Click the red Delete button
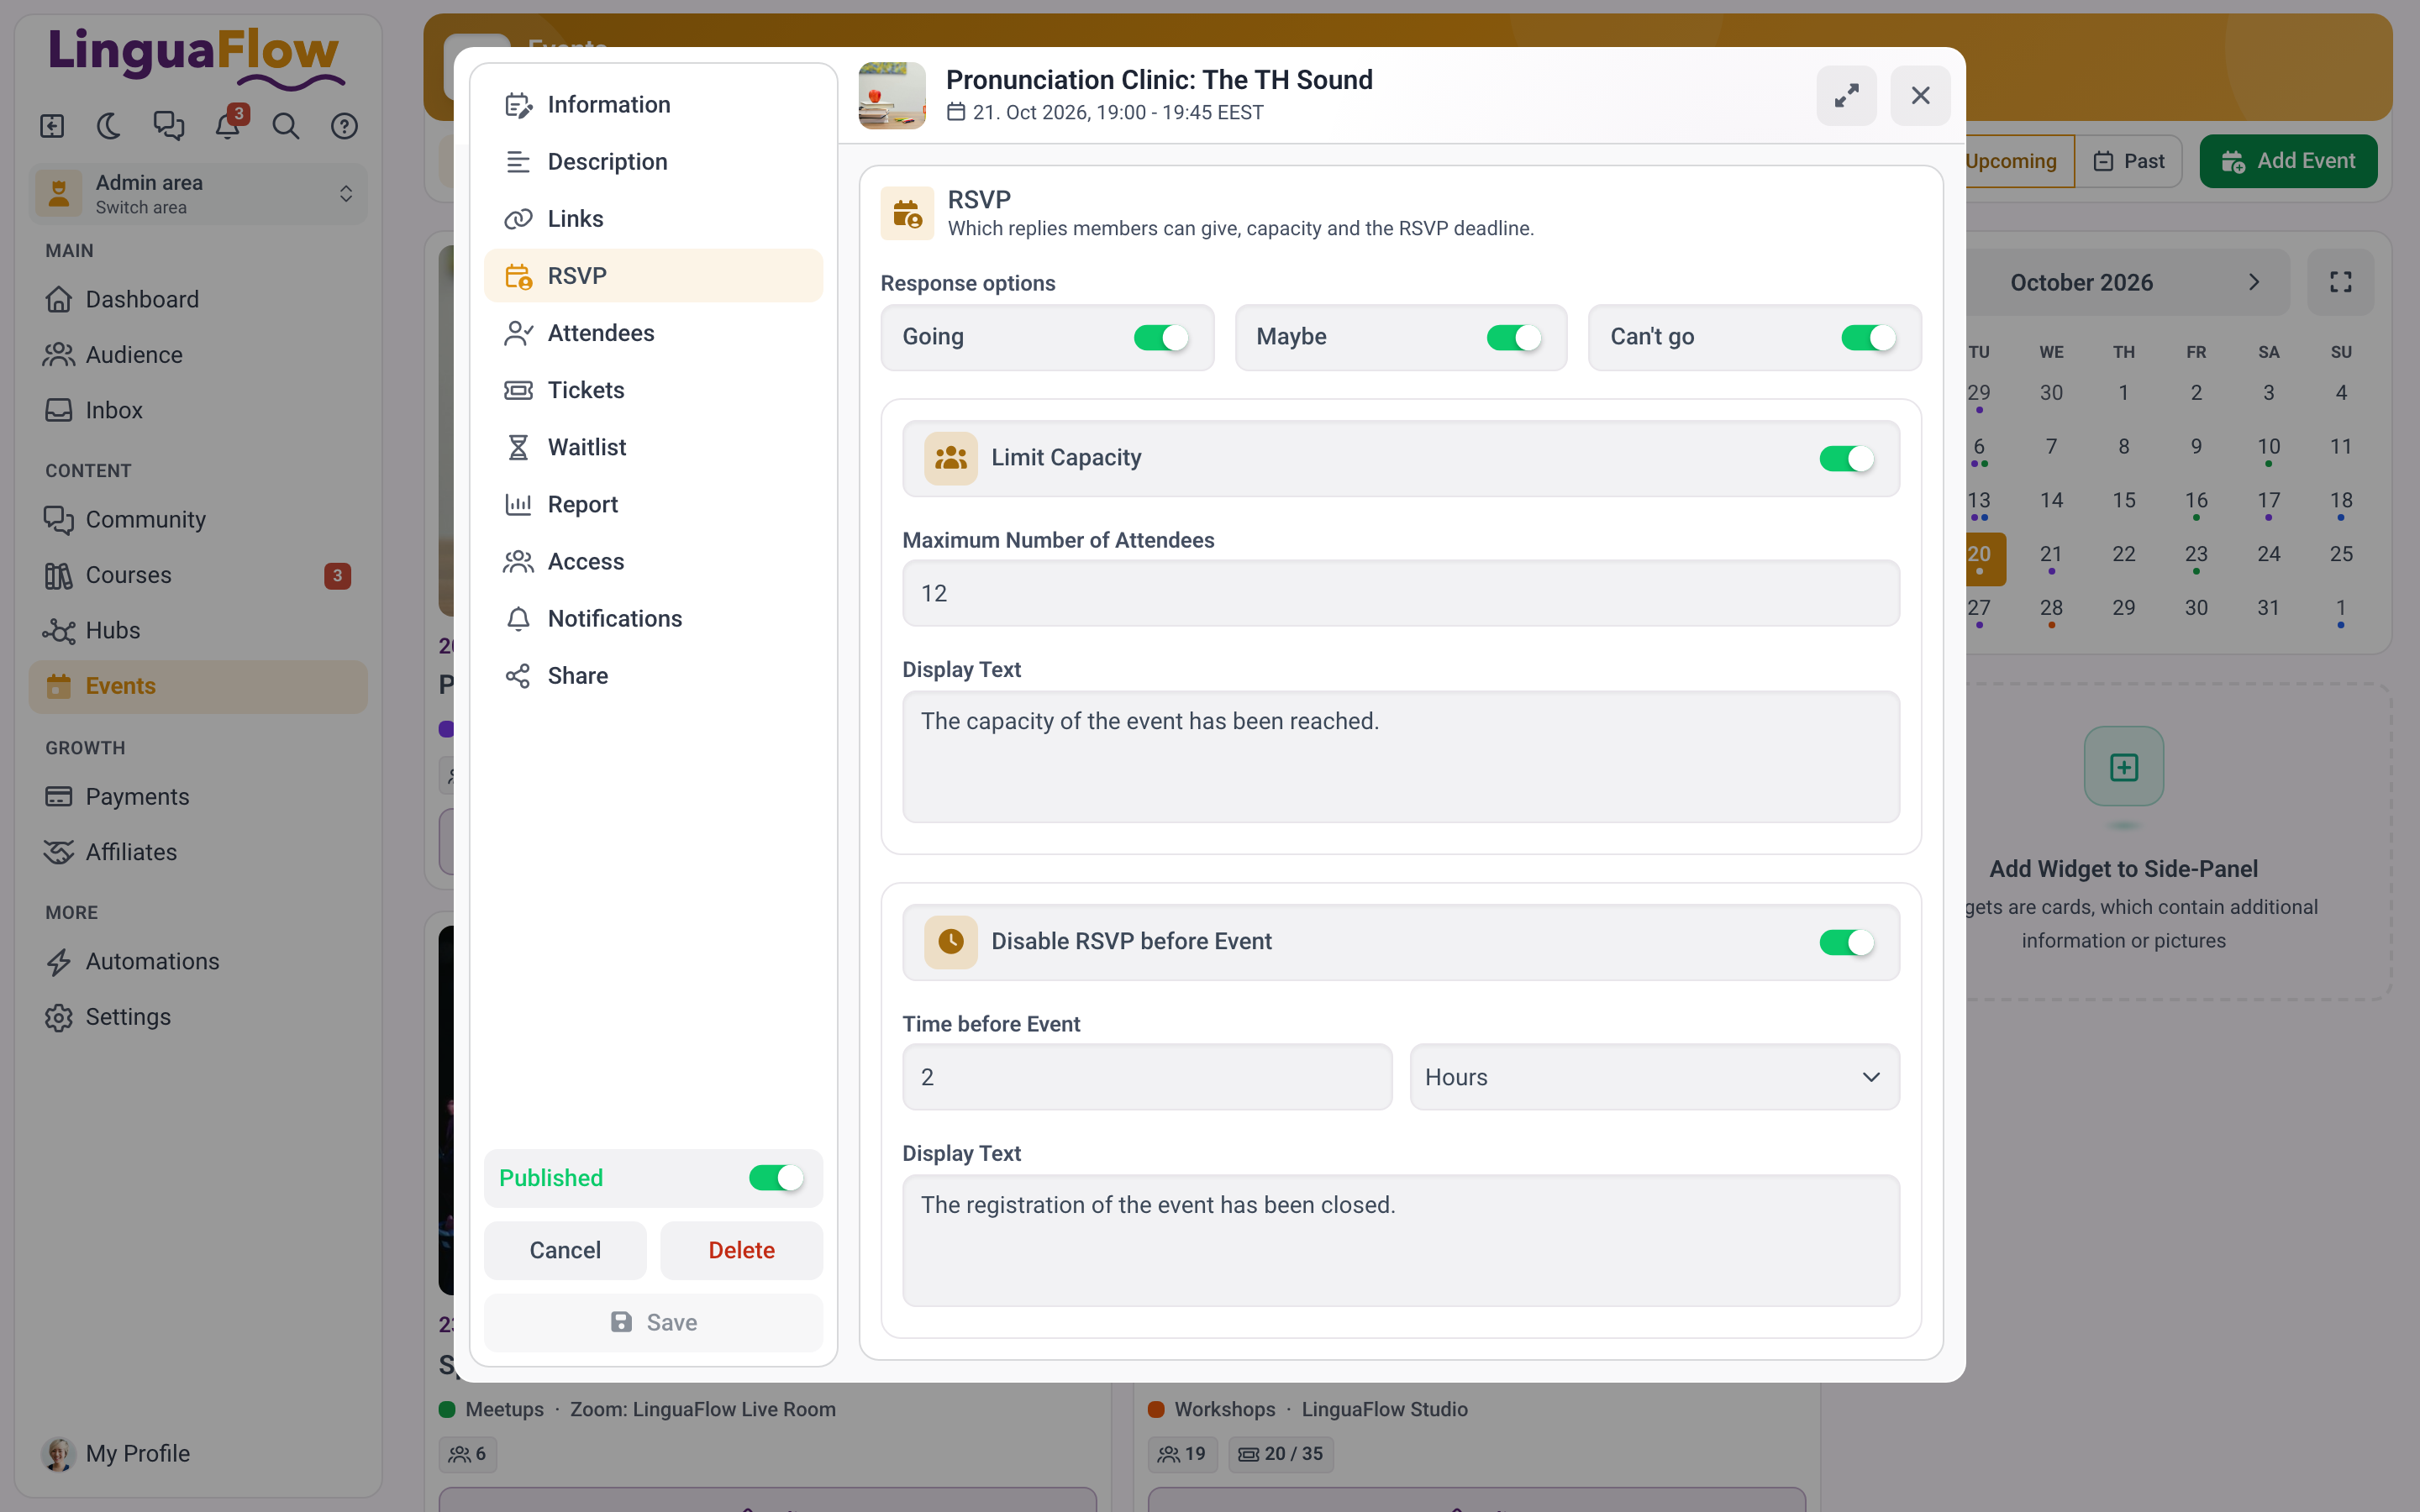The image size is (2420, 1512). pos(741,1250)
